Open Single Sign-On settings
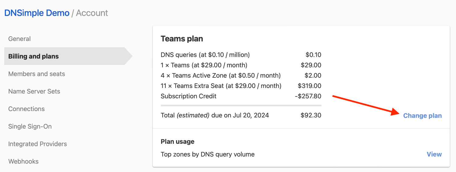This screenshot has width=456, height=172. point(30,126)
